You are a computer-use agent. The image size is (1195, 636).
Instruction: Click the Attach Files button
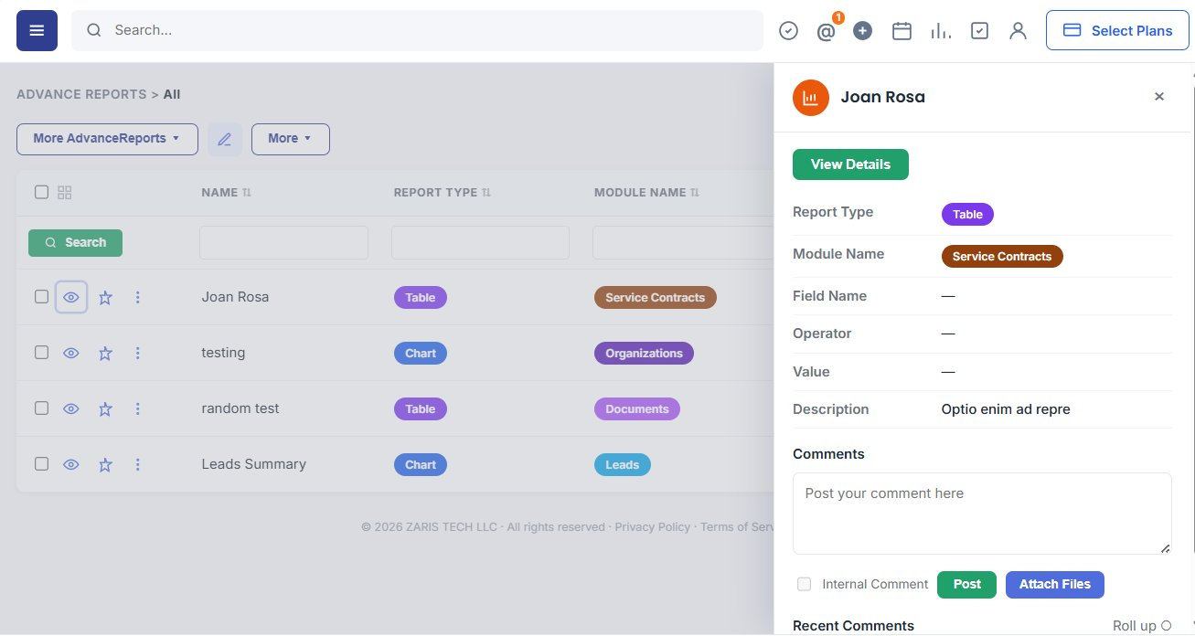(1055, 585)
